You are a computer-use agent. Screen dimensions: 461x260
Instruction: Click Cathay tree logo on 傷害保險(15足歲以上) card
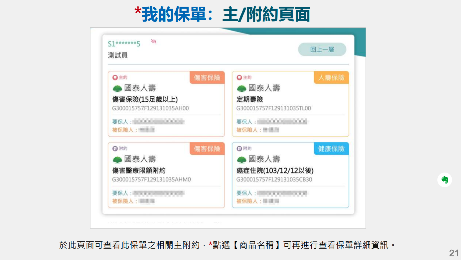117,89
